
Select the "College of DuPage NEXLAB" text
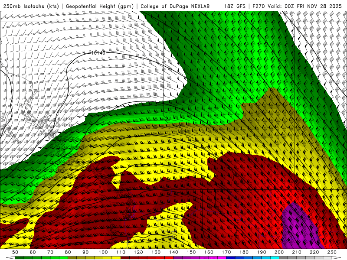tap(175, 6)
